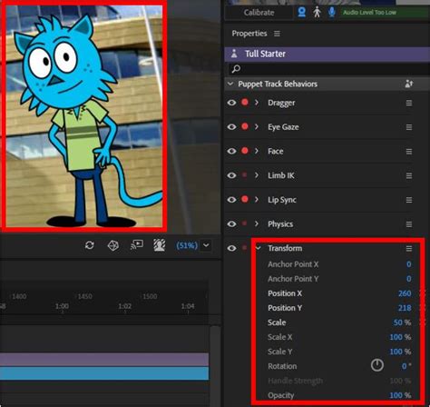Click Position Y value 218

(x=405, y=308)
